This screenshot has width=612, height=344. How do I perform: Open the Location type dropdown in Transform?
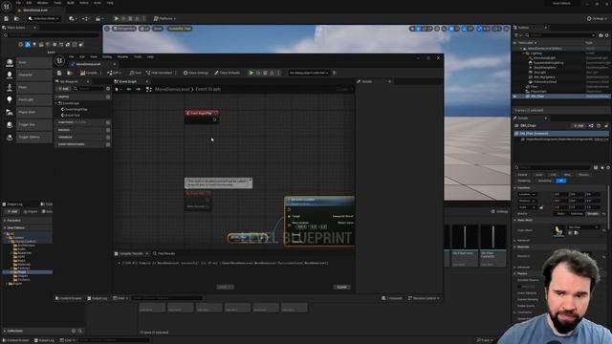click(527, 194)
